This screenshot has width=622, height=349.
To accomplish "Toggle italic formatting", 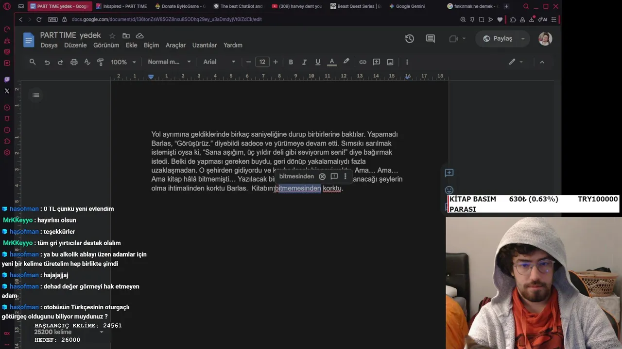I will tap(304, 62).
